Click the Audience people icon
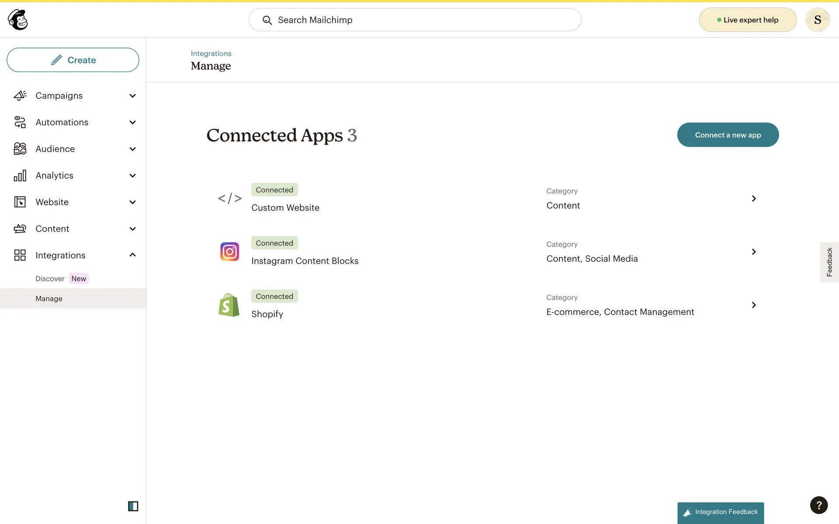The width and height of the screenshot is (839, 524). [x=20, y=149]
